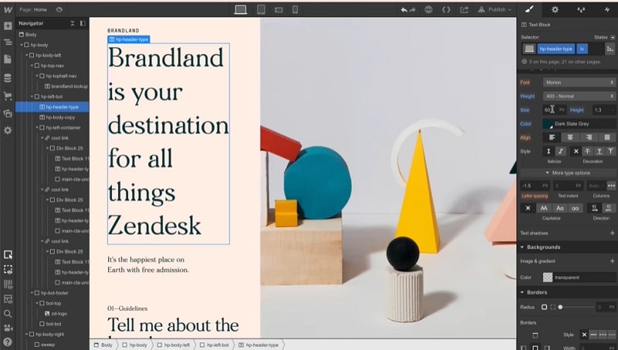Collapse hp-bot-footer tree node
618x350 pixels.
point(32,293)
